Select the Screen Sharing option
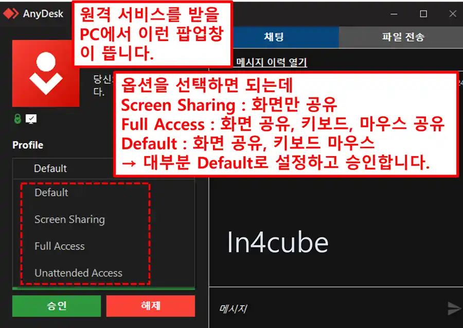 (70, 219)
